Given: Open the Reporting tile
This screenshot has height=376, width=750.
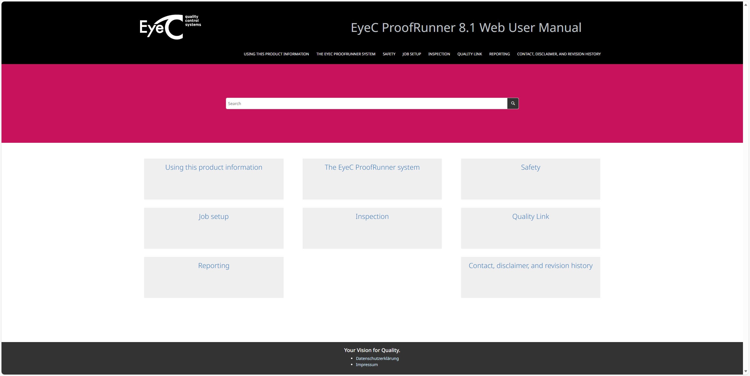Looking at the screenshot, I should tap(214, 266).
